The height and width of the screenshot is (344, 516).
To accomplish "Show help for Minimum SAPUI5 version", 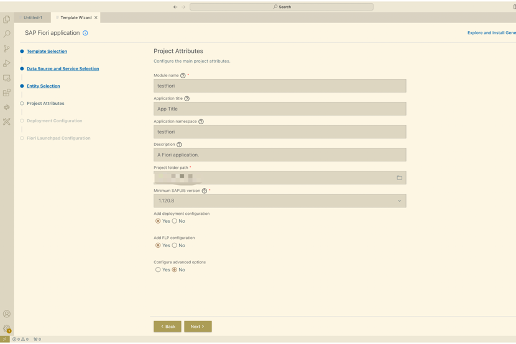I will click(x=205, y=191).
